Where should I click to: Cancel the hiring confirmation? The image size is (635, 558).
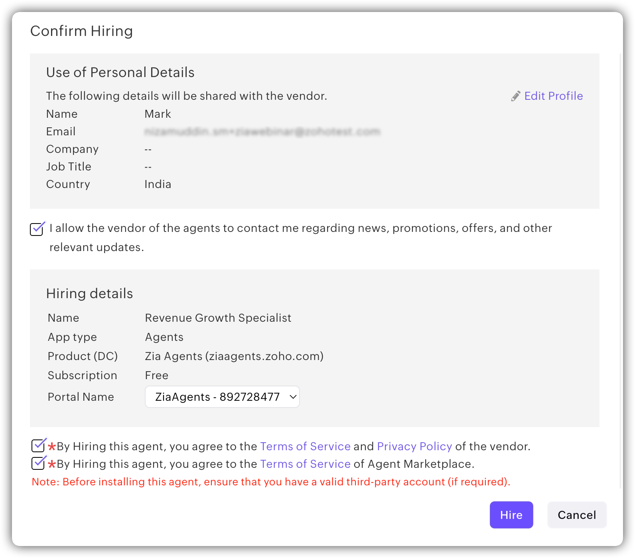click(576, 515)
